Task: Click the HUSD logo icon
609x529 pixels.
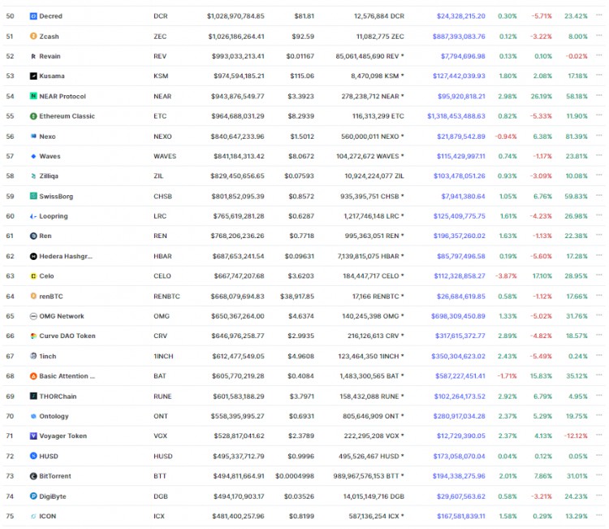Action: 33,456
